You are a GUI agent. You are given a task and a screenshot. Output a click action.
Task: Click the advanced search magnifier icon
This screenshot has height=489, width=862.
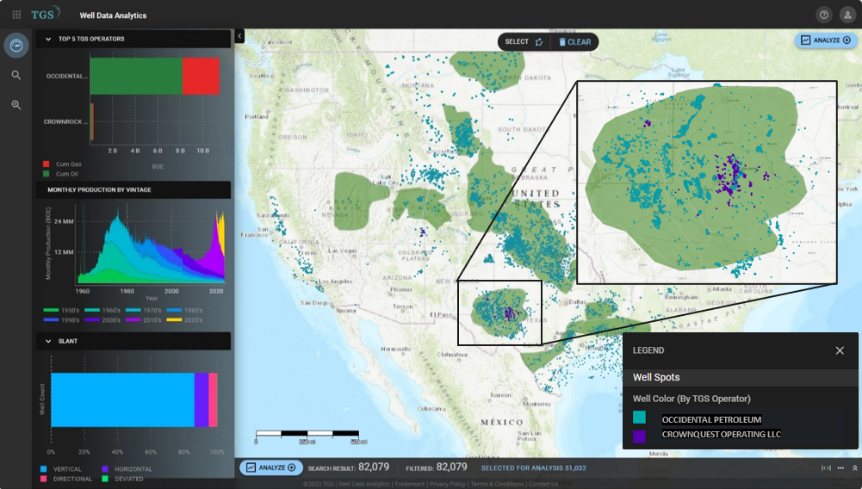click(16, 105)
